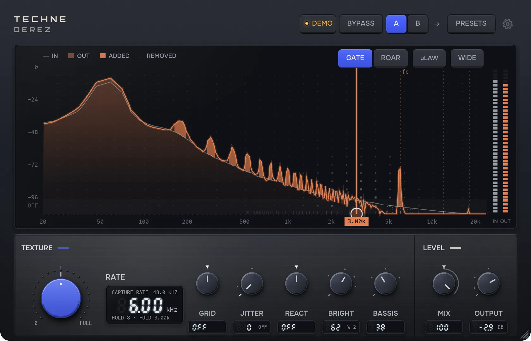Click the orange 3.00k frequency label

tap(357, 221)
